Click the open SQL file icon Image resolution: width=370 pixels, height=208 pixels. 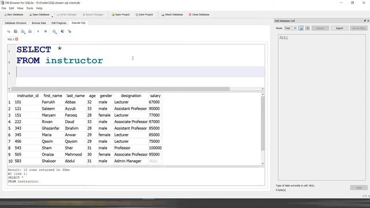(16, 31)
